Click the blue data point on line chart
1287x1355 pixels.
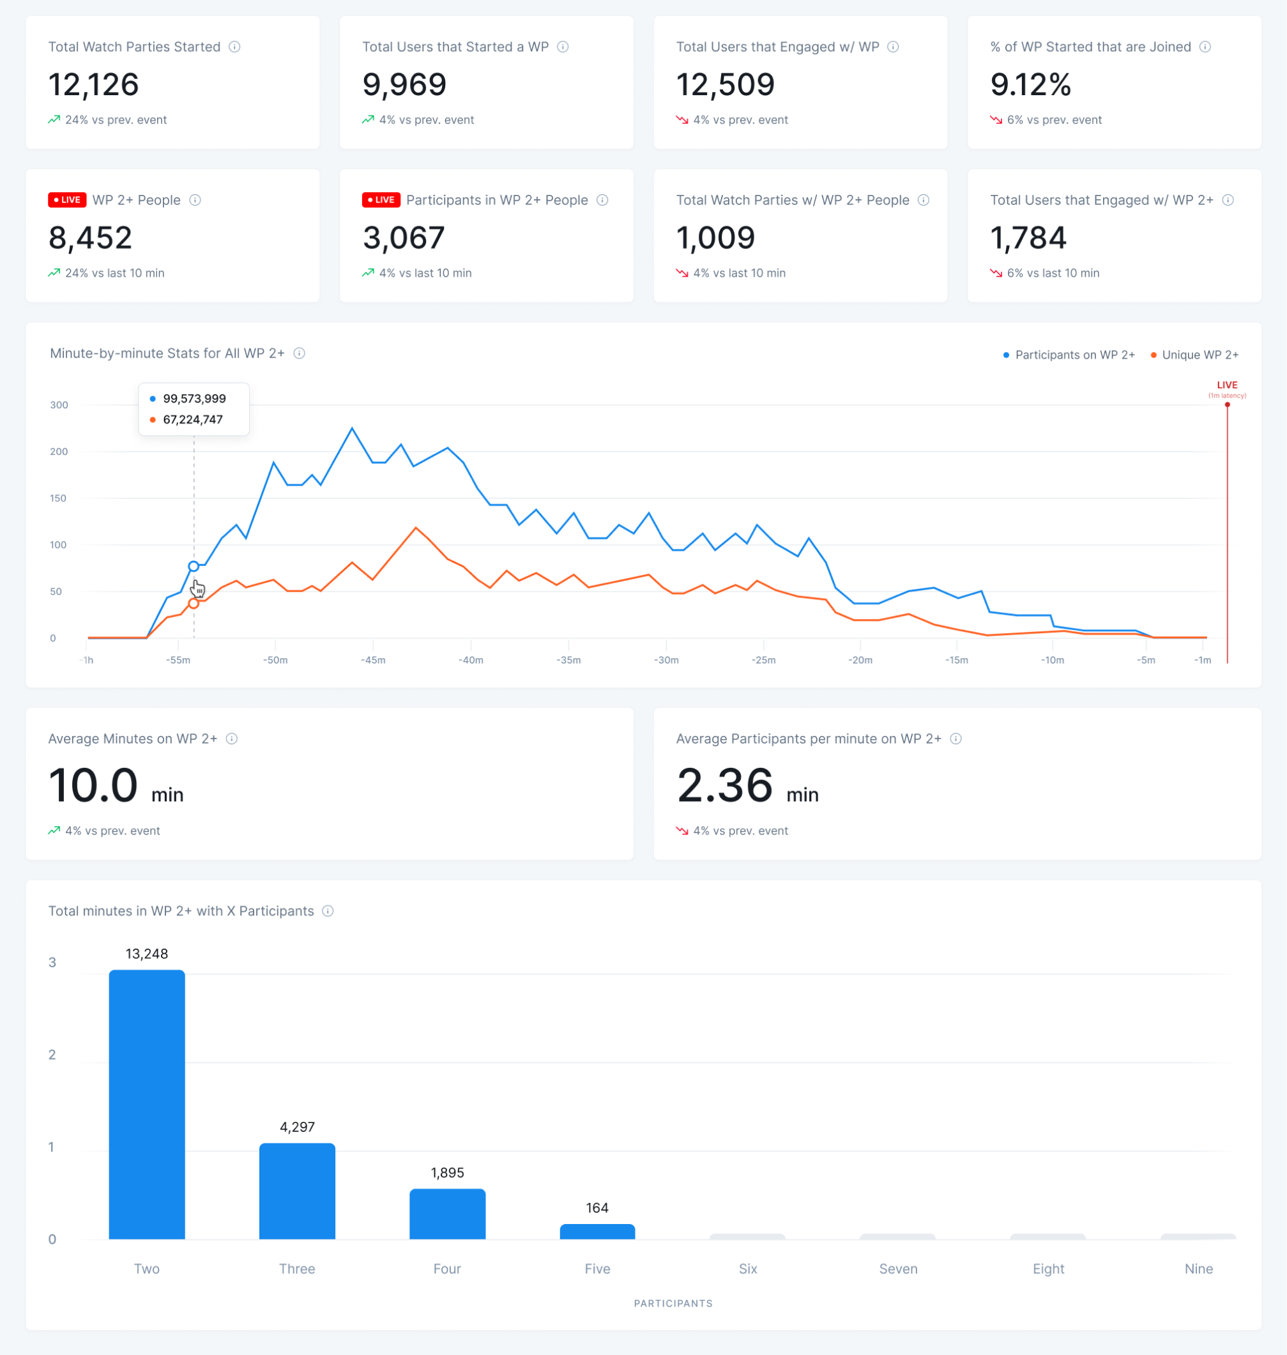click(194, 566)
